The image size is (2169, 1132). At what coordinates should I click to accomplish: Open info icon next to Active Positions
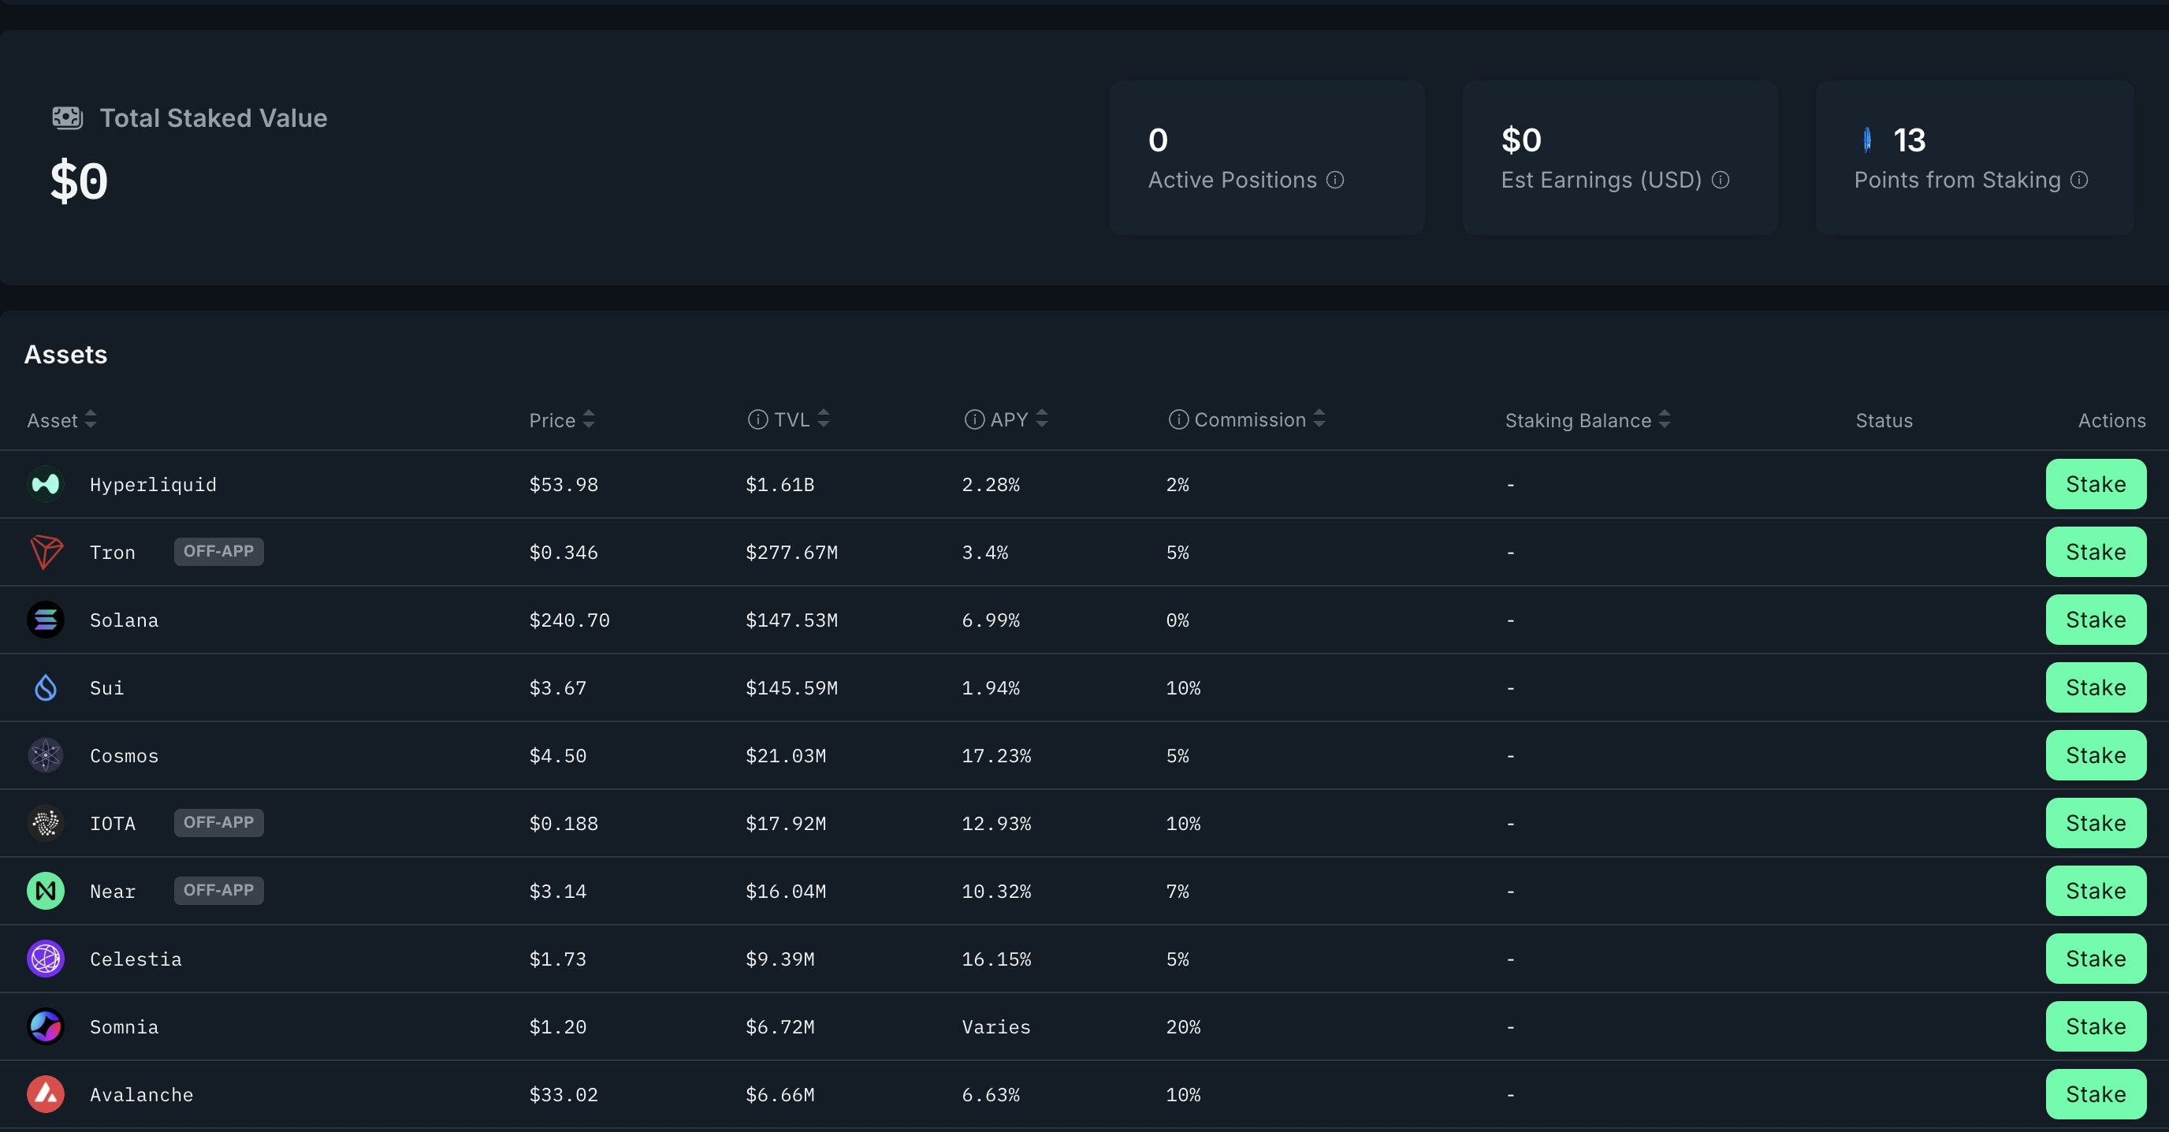pyautogui.click(x=1335, y=181)
